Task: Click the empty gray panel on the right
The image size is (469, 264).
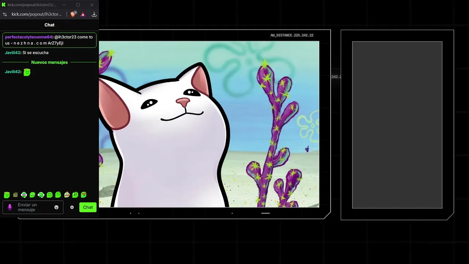Action: click(397, 125)
